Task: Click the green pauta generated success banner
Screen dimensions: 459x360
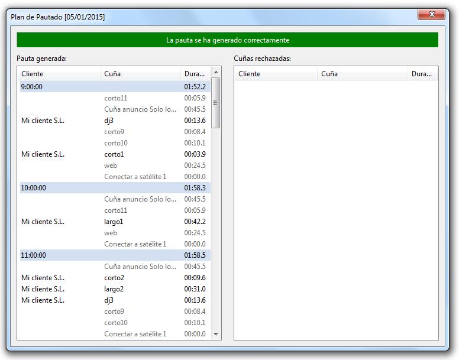Action: 227,40
